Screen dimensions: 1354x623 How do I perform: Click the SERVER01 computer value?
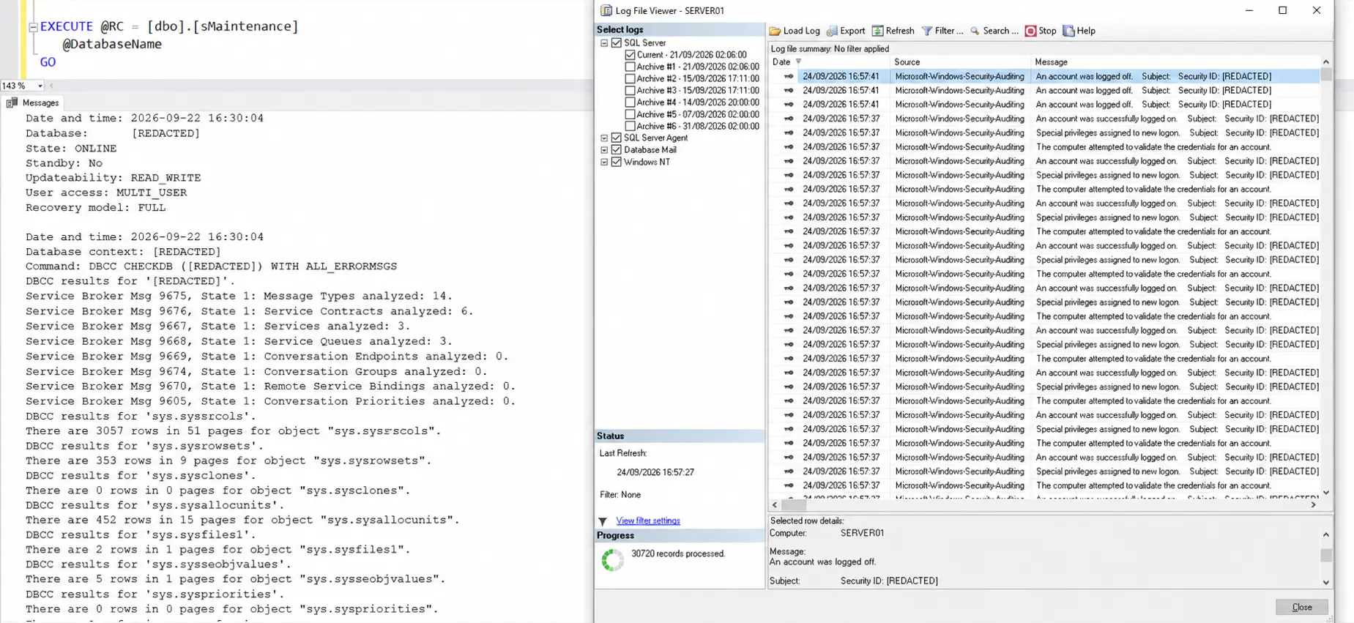pos(862,534)
